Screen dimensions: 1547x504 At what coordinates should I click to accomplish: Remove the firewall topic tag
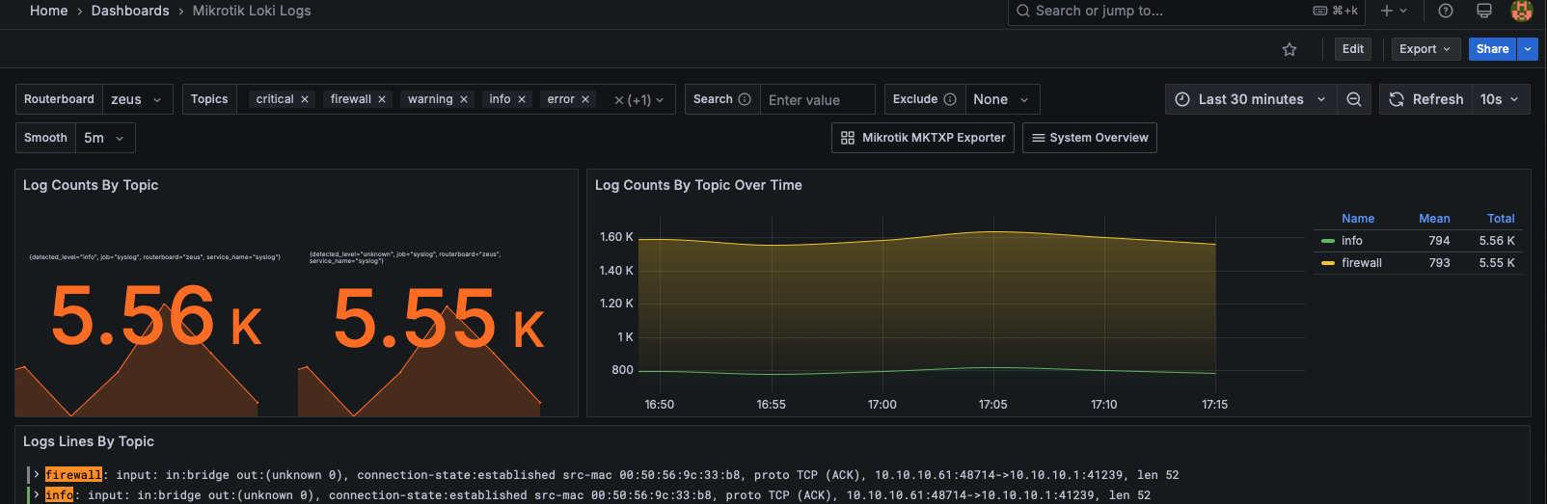point(382,99)
